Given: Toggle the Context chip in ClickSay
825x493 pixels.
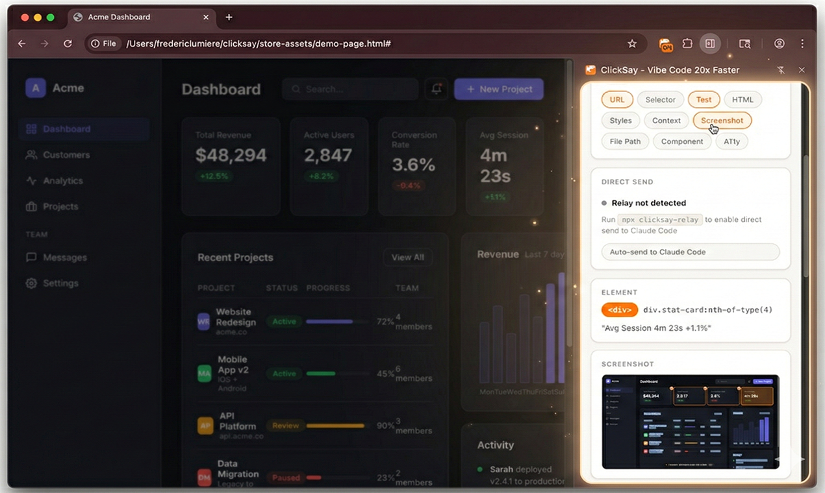Looking at the screenshot, I should tap(666, 121).
